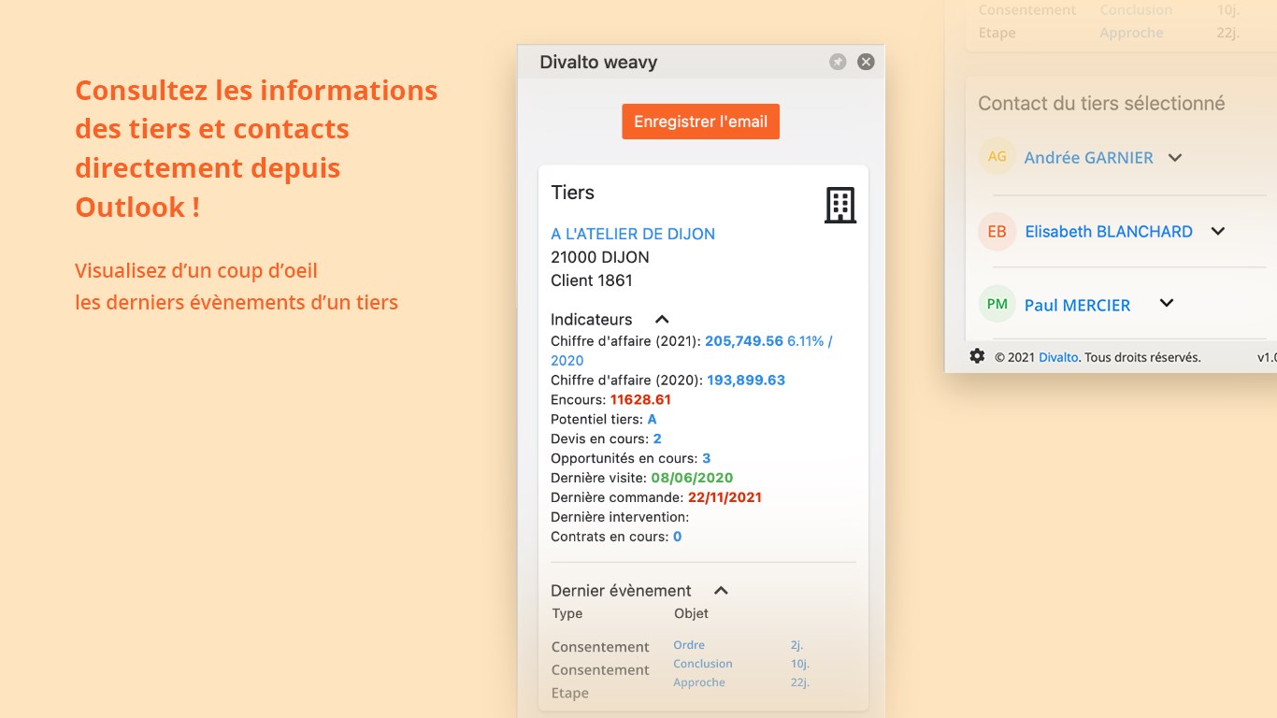
Task: Click the AG avatar for Andrée Garnier
Action: pos(997,157)
